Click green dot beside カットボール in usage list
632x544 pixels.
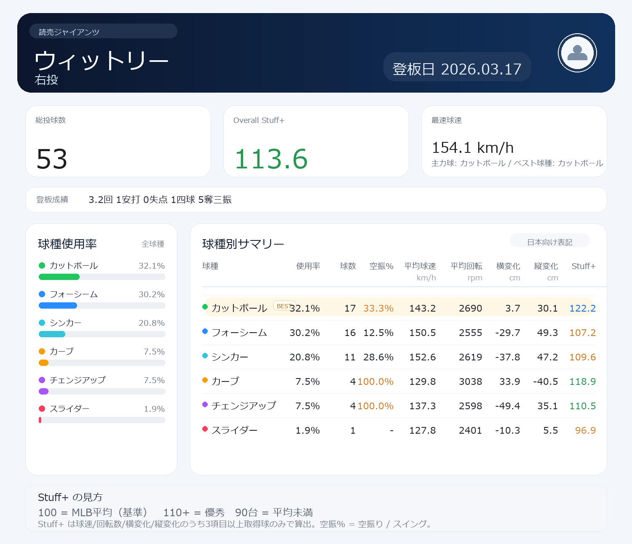pos(42,266)
